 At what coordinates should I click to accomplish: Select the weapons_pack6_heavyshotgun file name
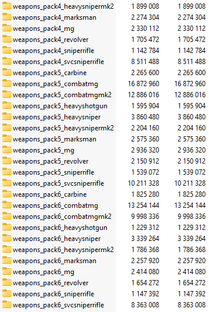tap(60, 228)
